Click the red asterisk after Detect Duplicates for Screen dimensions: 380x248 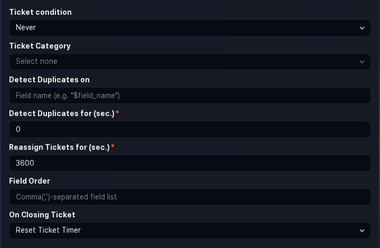point(117,113)
